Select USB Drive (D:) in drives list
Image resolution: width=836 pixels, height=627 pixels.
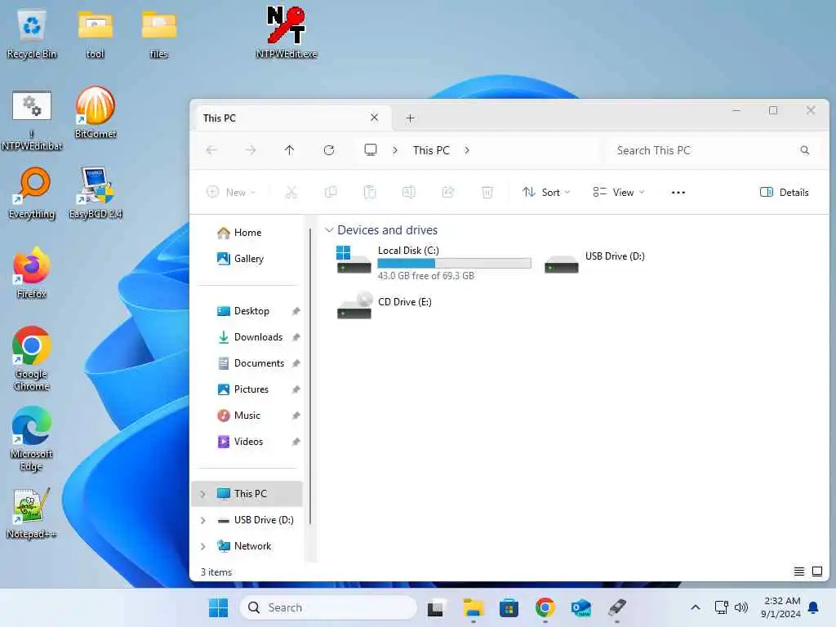pyautogui.click(x=595, y=262)
